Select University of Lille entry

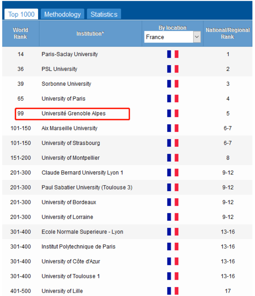tap(62, 291)
